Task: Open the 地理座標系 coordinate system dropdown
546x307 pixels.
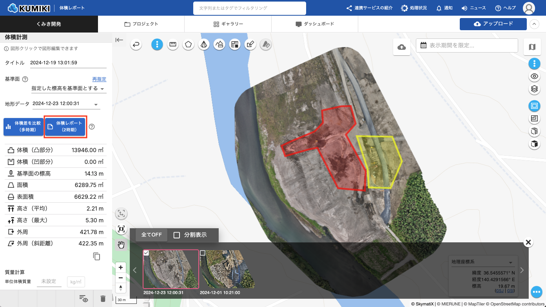Action: 483,262
